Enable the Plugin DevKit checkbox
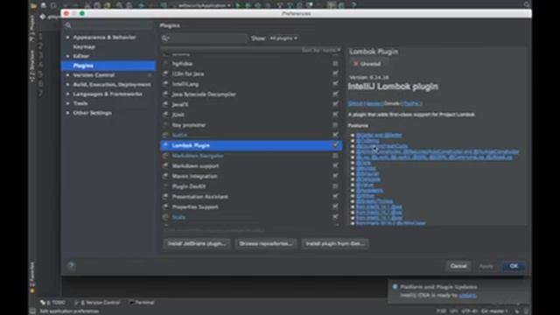 point(335,186)
